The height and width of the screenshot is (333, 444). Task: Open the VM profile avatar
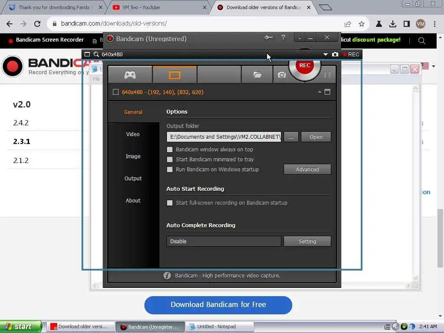pyautogui.click(x=421, y=24)
